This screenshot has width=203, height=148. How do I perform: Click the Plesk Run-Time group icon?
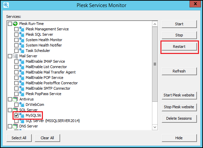15,24
